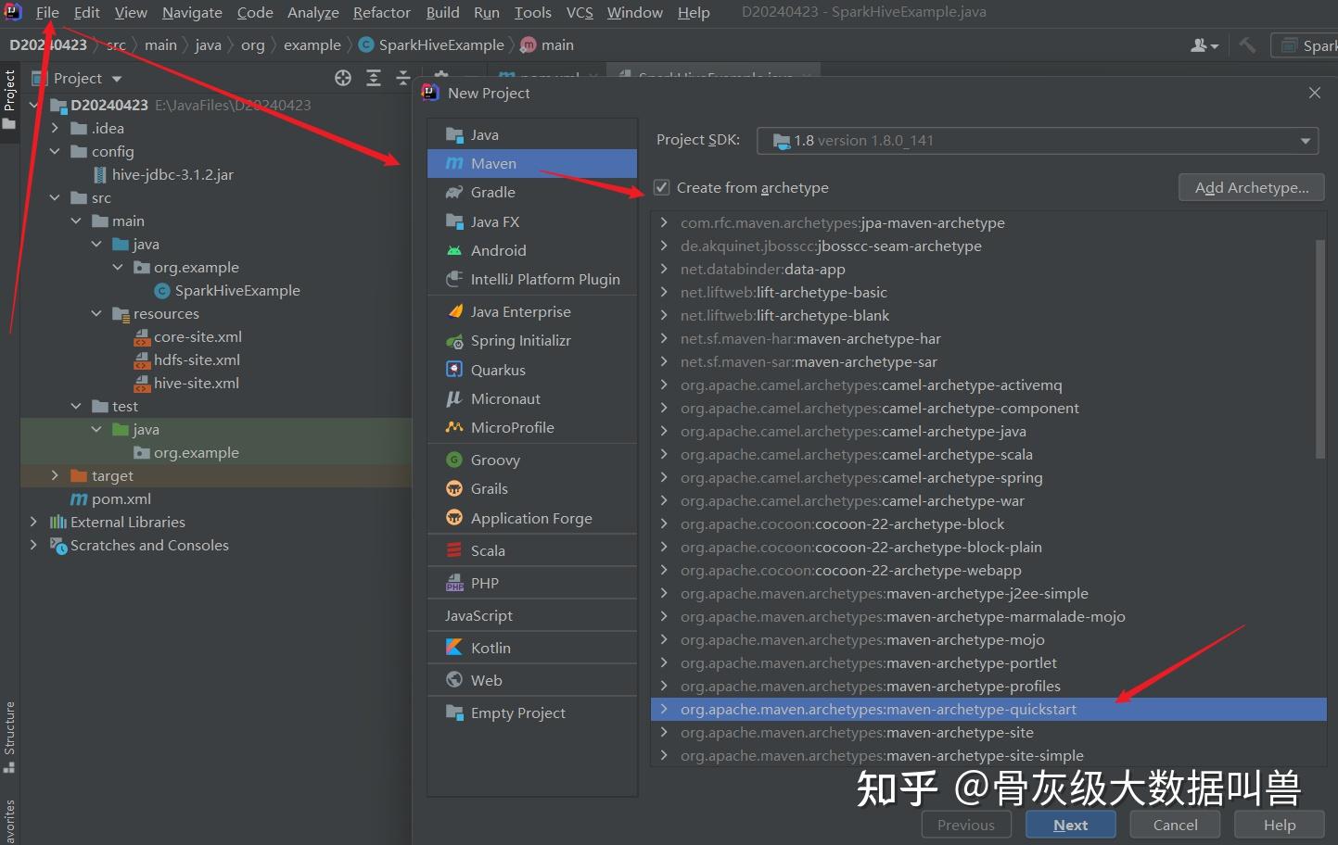
Task: Open the Analyze menu
Action: tap(312, 12)
